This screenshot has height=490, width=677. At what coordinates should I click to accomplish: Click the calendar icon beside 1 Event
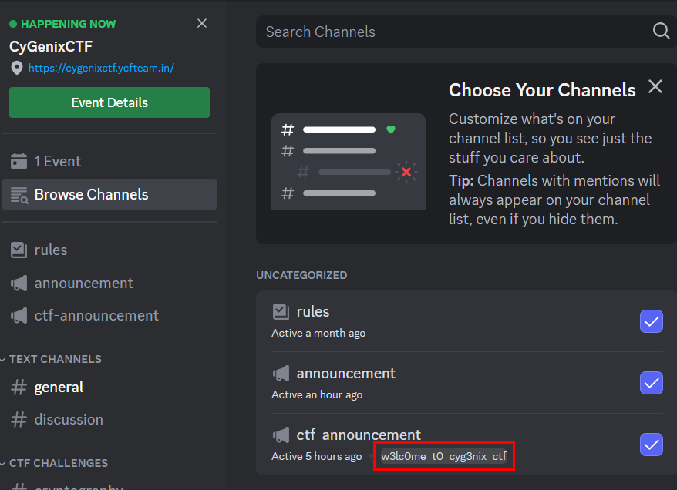tap(19, 162)
